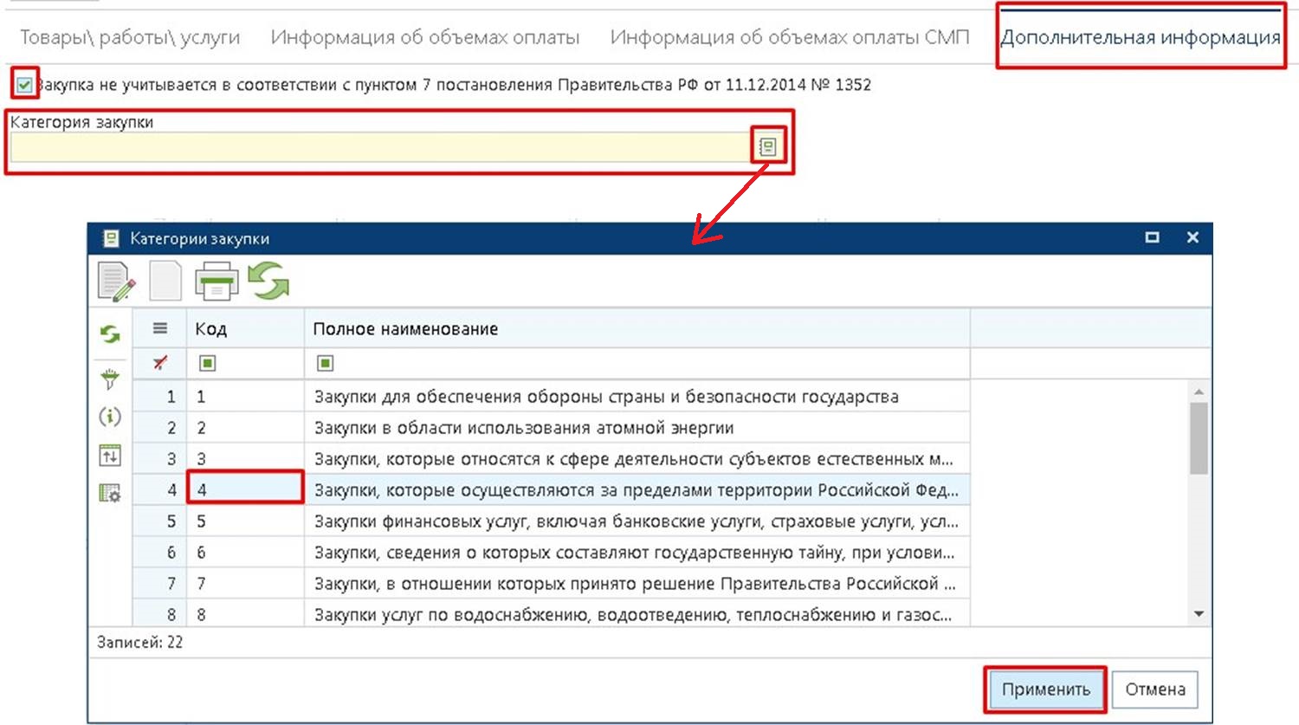Sort by the Код column header
Screen dimensions: 1299x725
245,329
